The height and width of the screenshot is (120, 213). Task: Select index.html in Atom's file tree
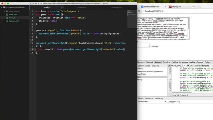(x=13, y=15)
